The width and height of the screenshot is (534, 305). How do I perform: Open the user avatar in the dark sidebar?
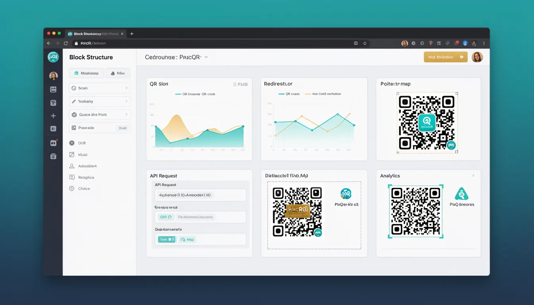click(x=53, y=76)
